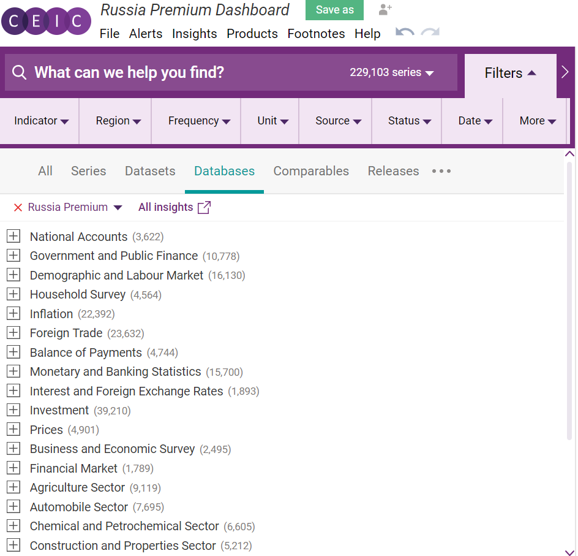This screenshot has width=578, height=556.
Task: Switch to the Series tab
Action: (88, 171)
